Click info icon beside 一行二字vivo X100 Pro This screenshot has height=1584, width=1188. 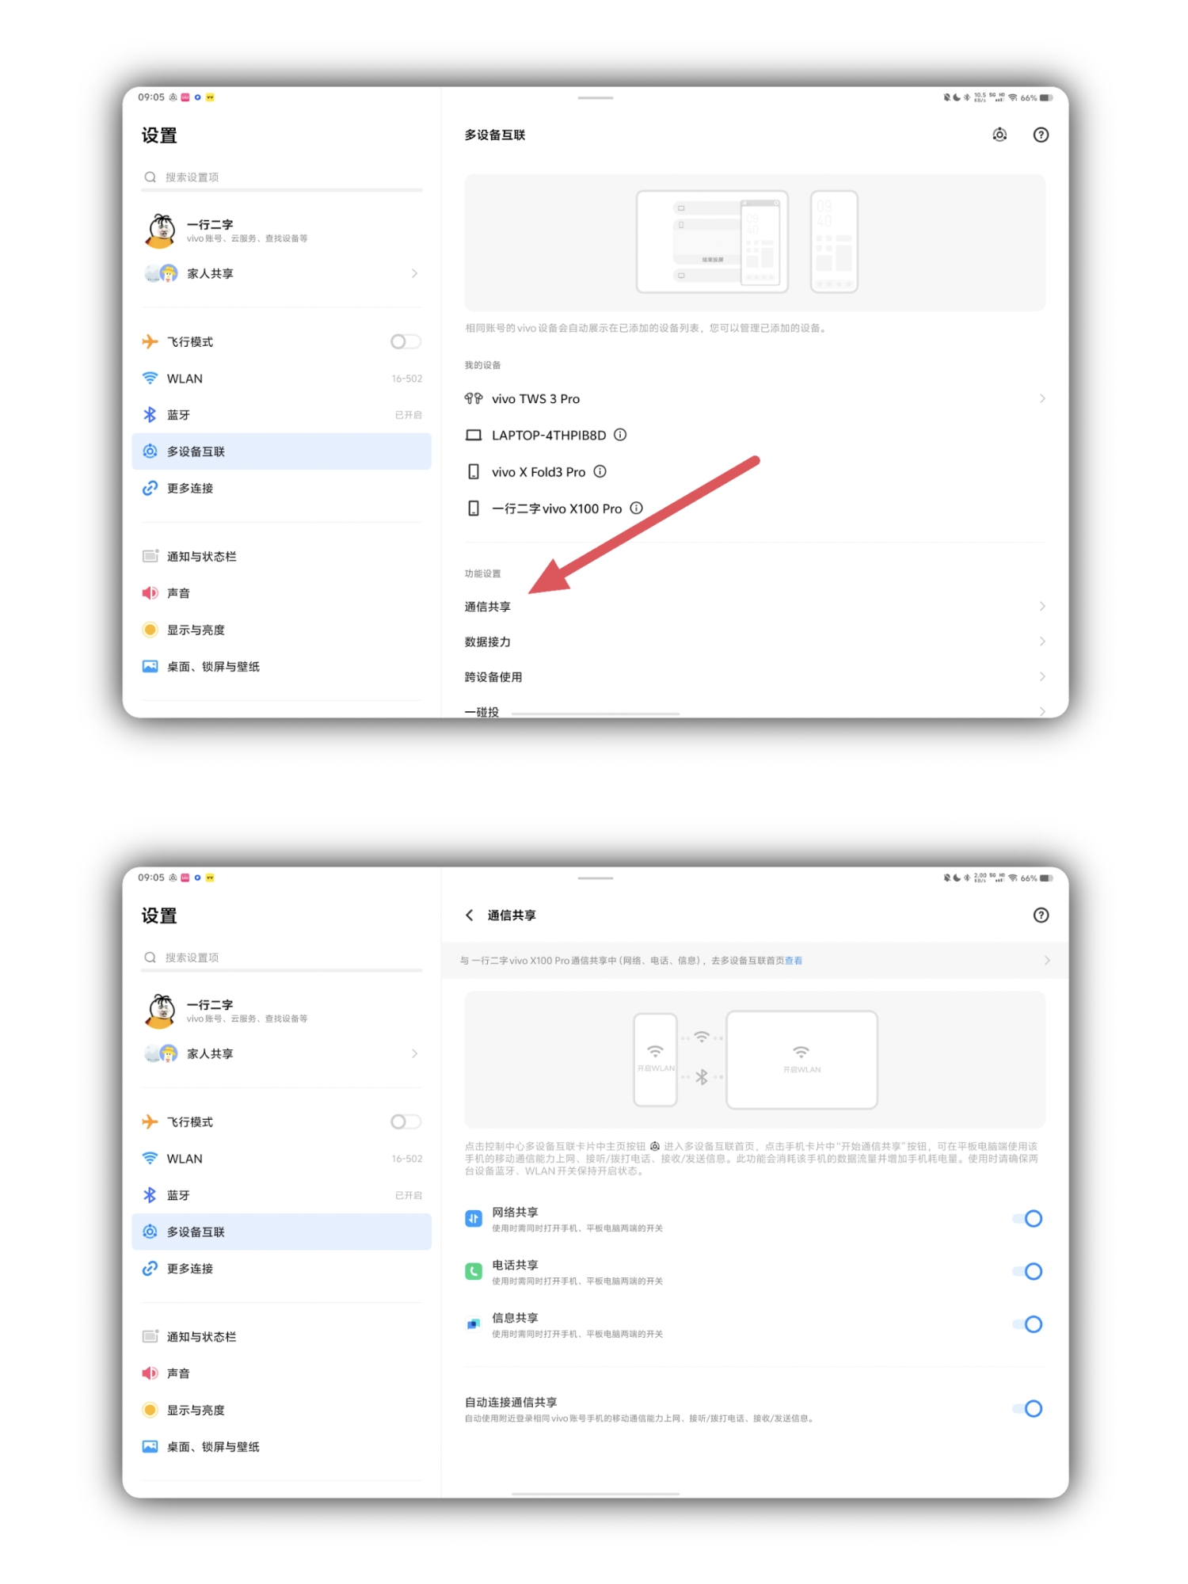(x=636, y=508)
